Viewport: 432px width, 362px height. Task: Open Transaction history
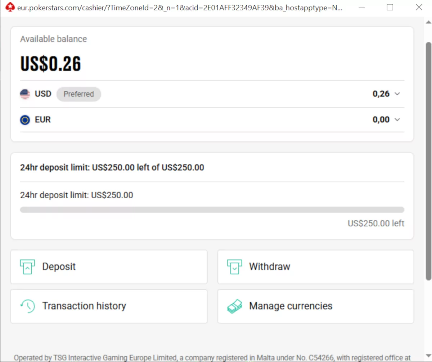click(109, 306)
